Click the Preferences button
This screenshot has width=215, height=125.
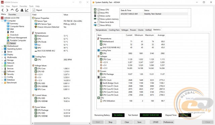[x=168, y=122]
